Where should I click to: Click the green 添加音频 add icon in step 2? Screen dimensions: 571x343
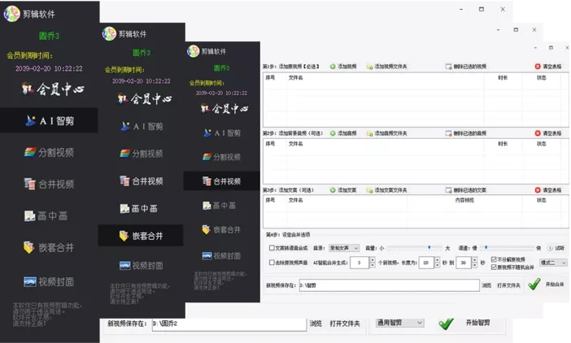pyautogui.click(x=333, y=133)
